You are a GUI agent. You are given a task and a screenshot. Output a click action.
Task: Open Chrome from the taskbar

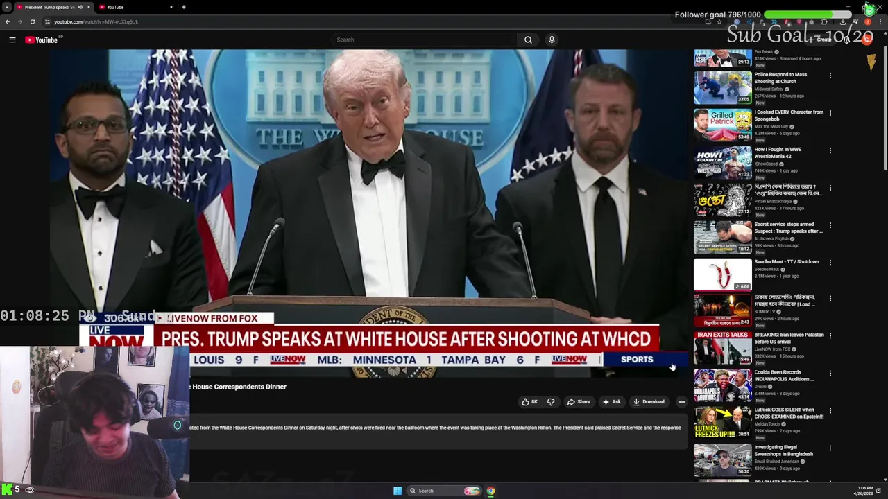pyautogui.click(x=490, y=491)
